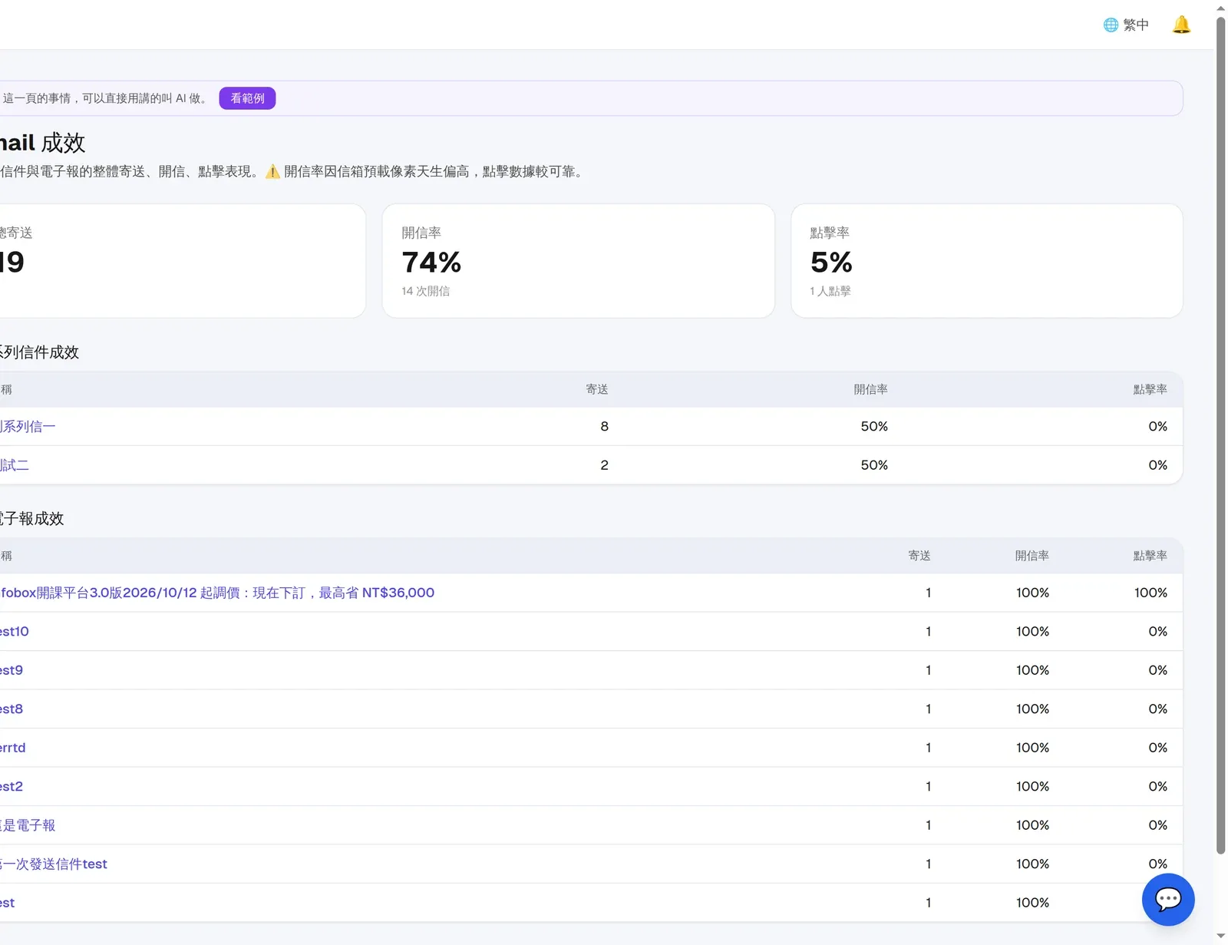Viewport: 1228px width, 945px height.
Task: Open the 是電子報 newsletter link
Action: (x=28, y=825)
